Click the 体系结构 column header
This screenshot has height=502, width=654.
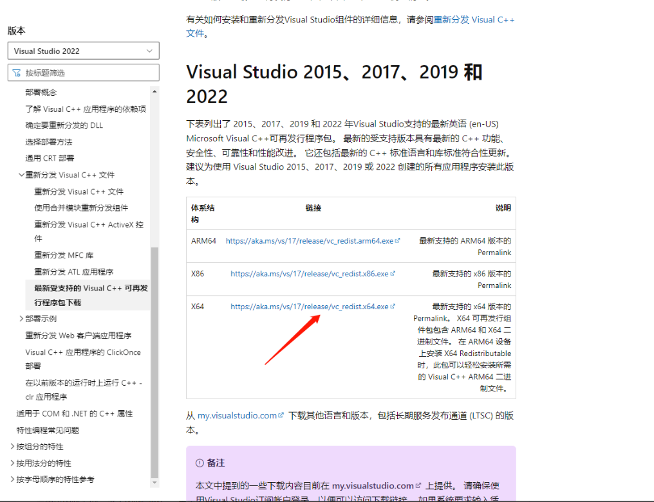click(203, 213)
